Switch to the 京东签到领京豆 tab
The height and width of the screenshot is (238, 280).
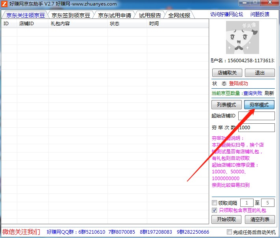71,15
